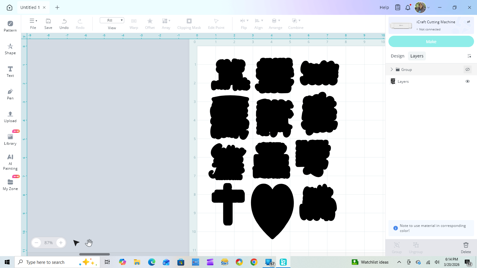This screenshot has height=268, width=477.
Task: Click the zoom in plus button
Action: click(61, 243)
